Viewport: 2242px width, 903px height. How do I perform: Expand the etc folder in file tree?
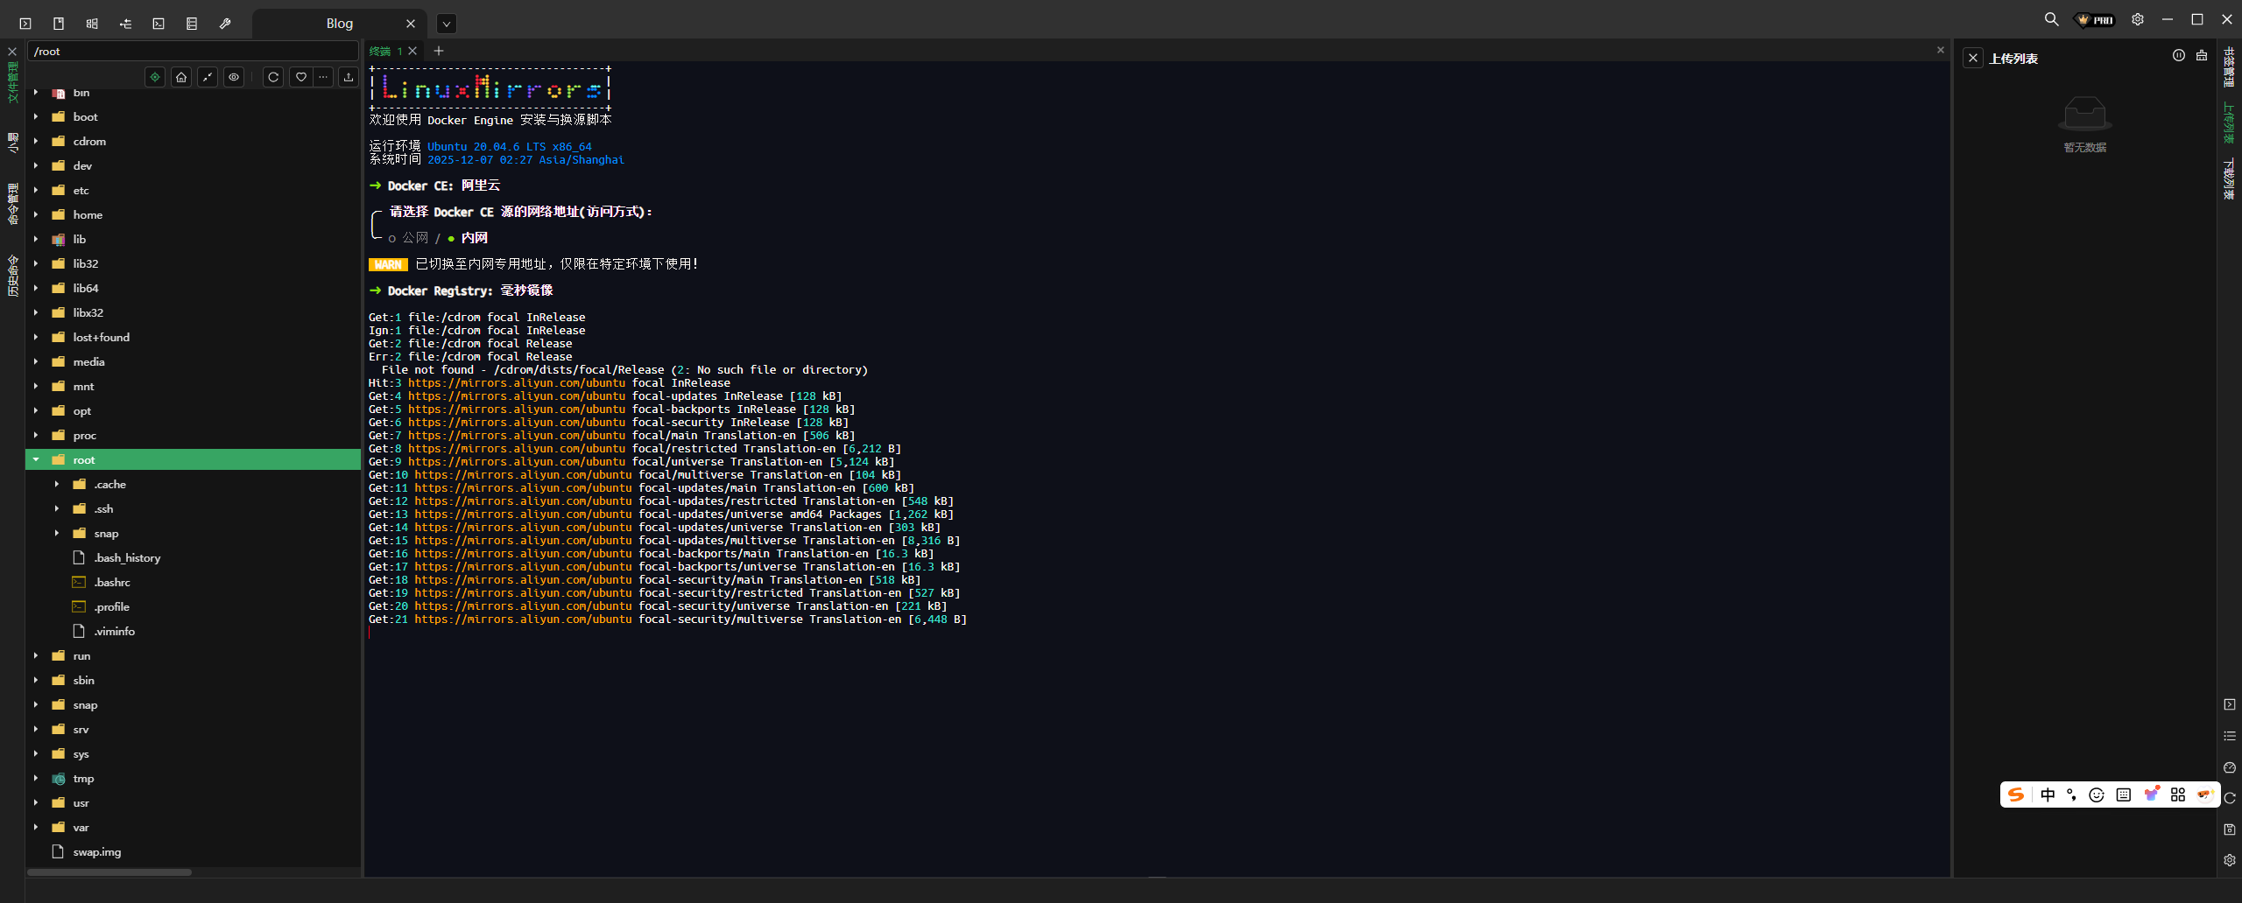coord(36,190)
